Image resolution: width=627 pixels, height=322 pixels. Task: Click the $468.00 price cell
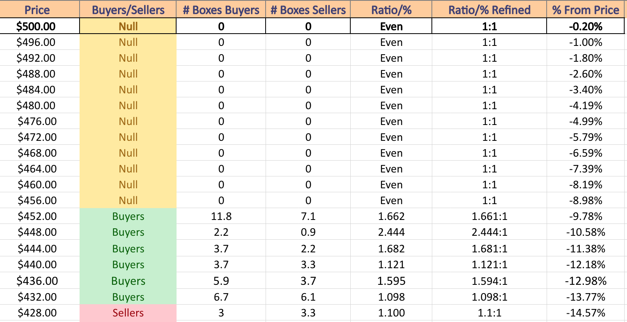coord(40,153)
